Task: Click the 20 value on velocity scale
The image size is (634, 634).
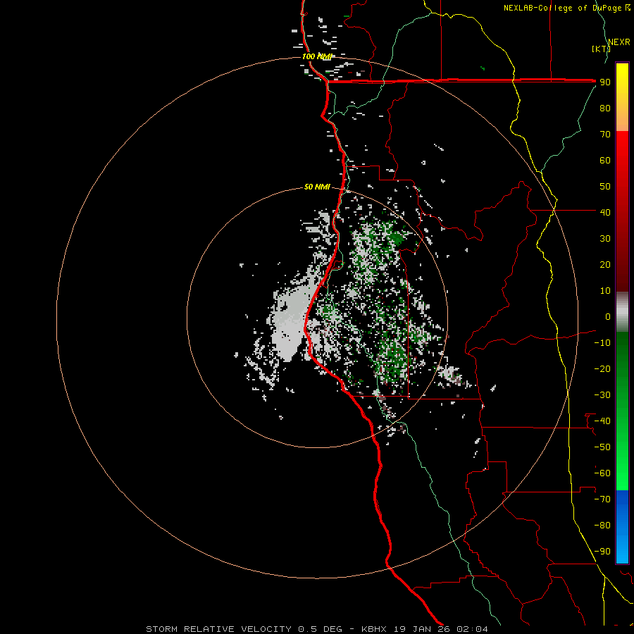Action: (605, 264)
